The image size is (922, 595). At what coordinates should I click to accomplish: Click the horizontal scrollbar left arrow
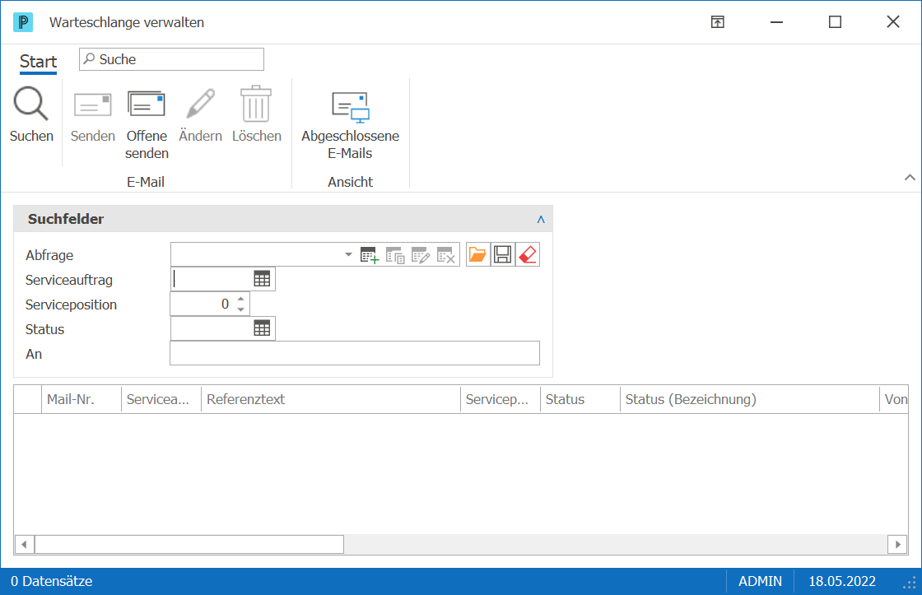24,545
